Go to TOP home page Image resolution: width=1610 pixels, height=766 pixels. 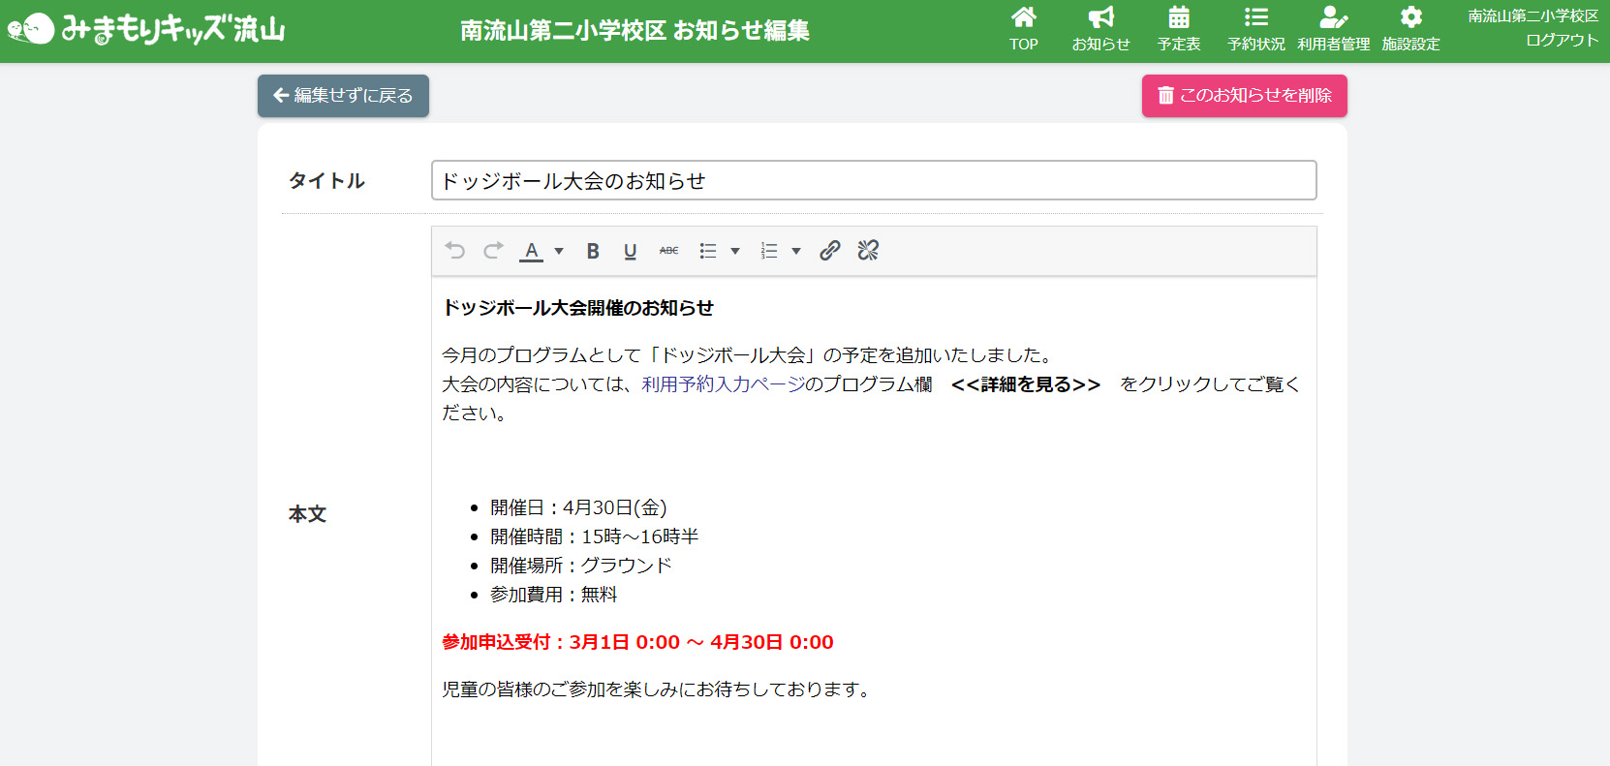coord(1023,29)
